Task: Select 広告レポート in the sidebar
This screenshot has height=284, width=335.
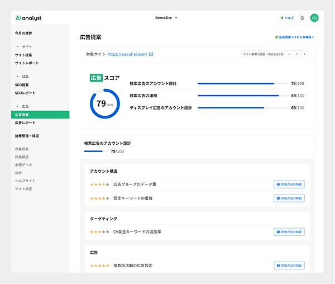Action: click(x=25, y=122)
